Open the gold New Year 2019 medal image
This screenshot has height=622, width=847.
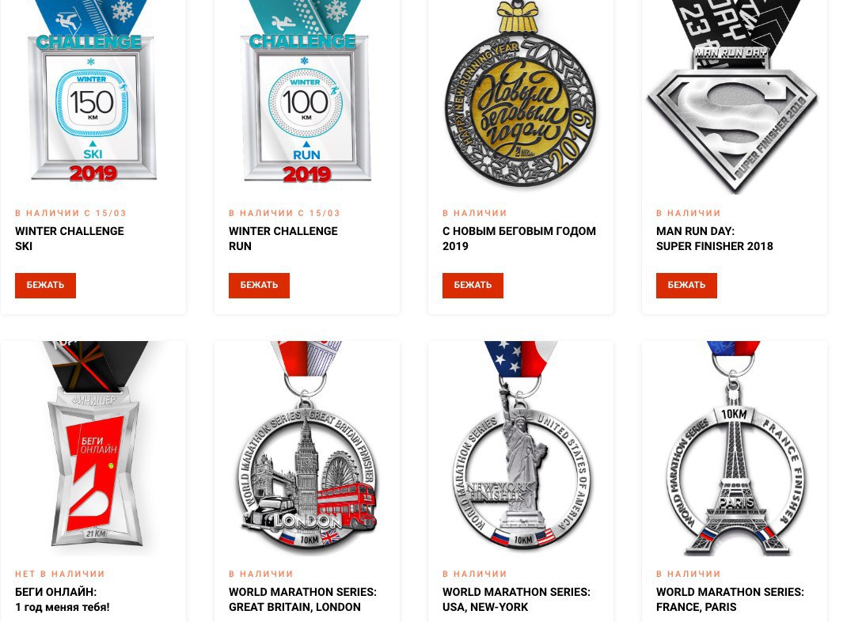(x=521, y=94)
